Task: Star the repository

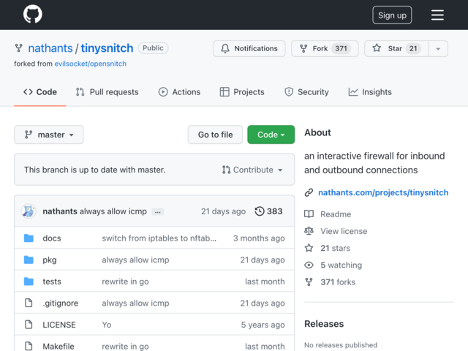Action: pos(396,48)
